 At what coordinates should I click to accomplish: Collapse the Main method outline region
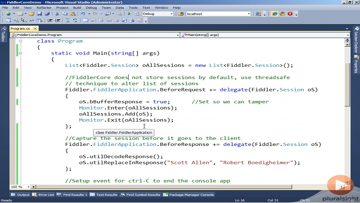tap(21, 53)
